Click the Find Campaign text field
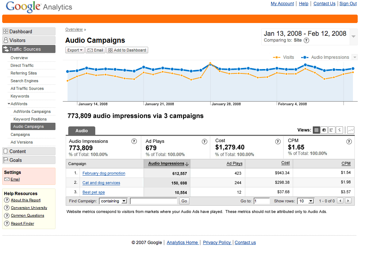This screenshot has height=255, width=365. click(154, 201)
